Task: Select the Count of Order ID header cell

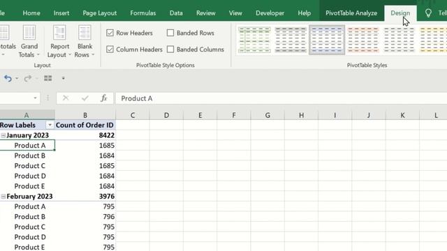Action: point(85,125)
